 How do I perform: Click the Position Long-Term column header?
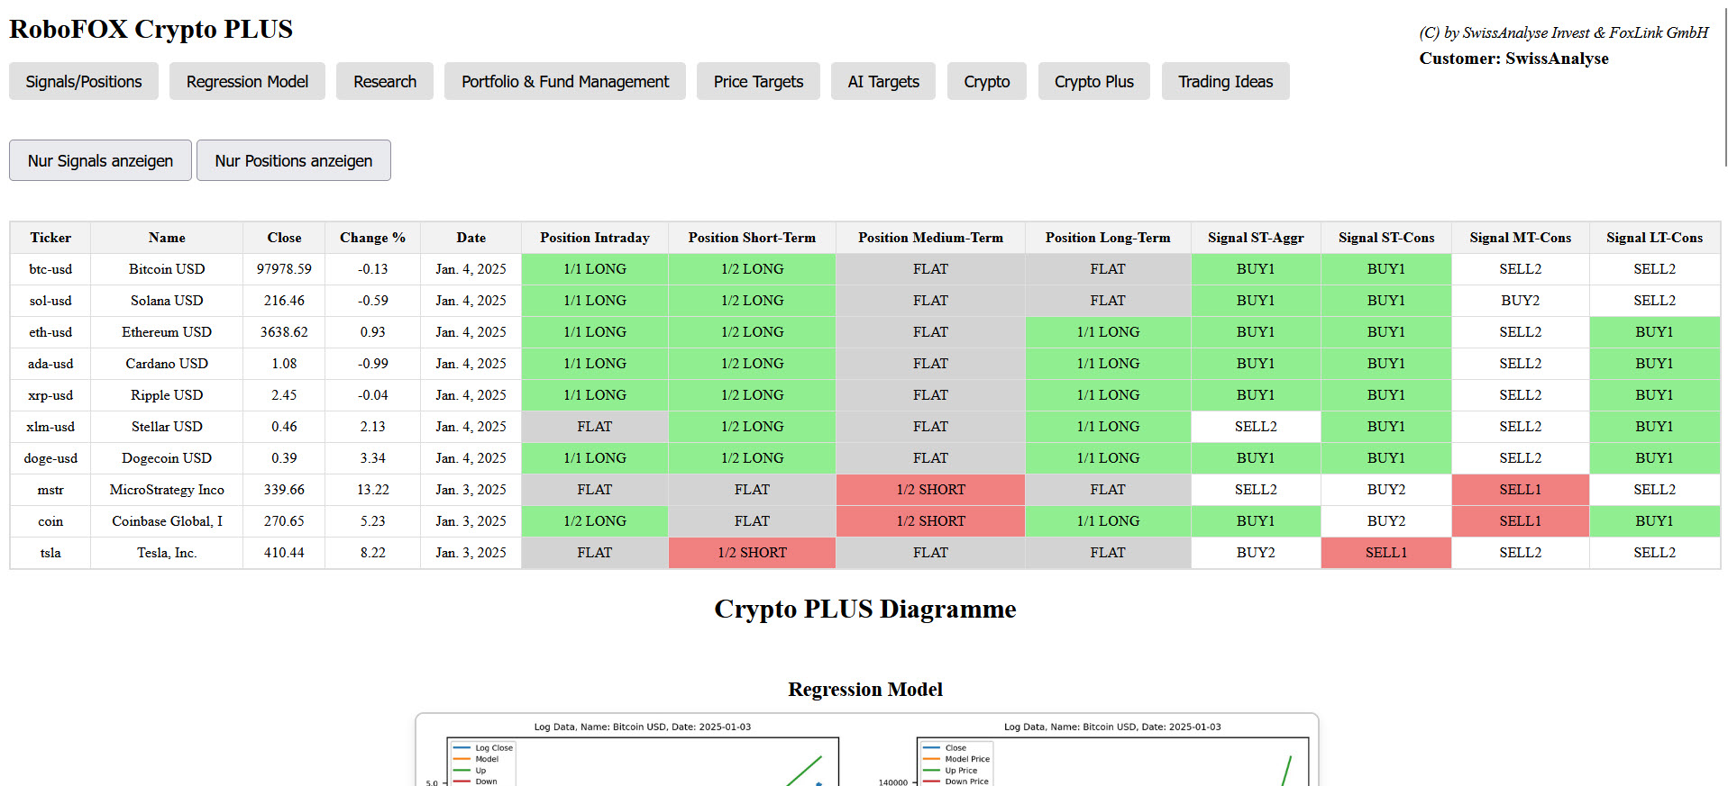[x=1108, y=238]
